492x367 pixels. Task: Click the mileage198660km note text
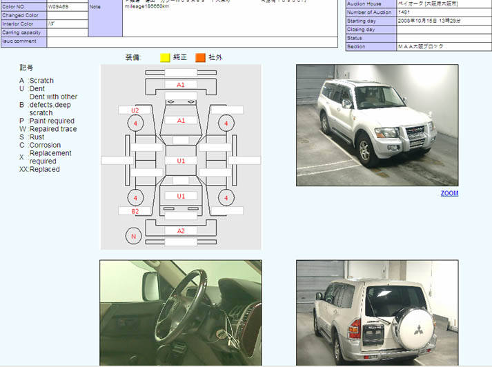(147, 7)
